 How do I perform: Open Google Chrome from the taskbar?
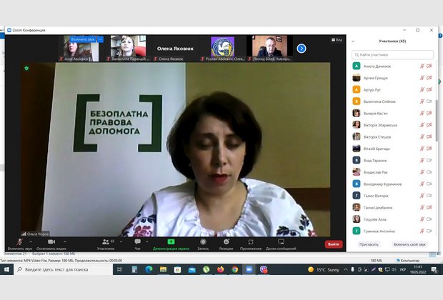pyautogui.click(x=235, y=269)
